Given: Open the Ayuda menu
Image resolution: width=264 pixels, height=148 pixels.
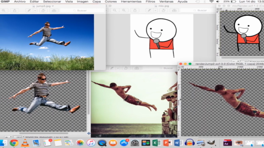Looking at the screenshot, I should (182, 2).
